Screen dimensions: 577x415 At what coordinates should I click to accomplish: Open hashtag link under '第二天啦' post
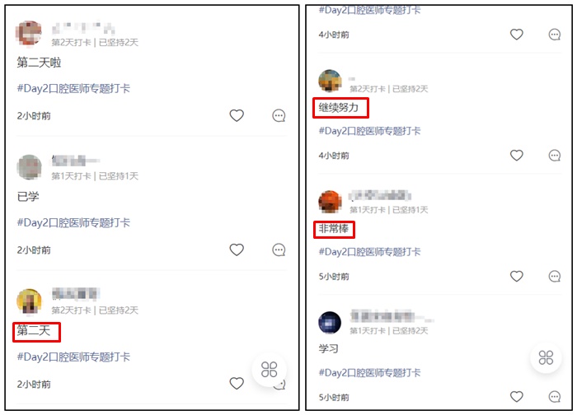(x=73, y=88)
